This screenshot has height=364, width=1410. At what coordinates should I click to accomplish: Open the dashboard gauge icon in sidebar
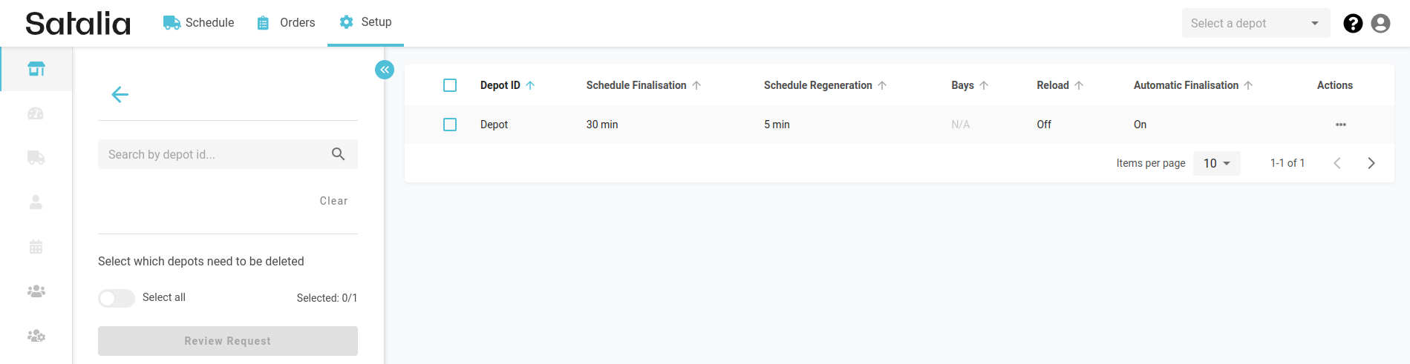36,113
